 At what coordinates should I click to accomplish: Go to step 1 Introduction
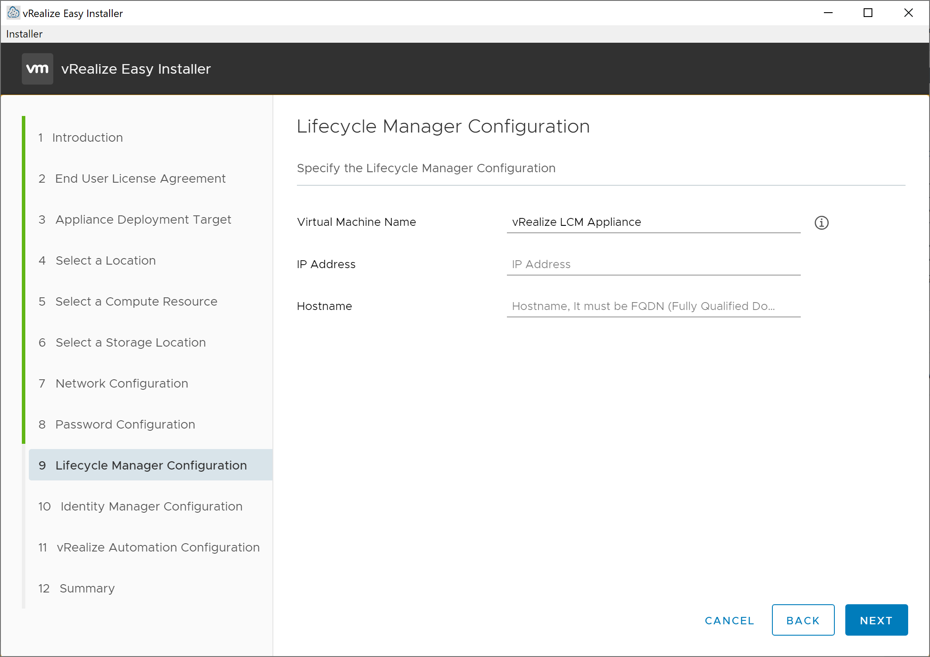(87, 138)
